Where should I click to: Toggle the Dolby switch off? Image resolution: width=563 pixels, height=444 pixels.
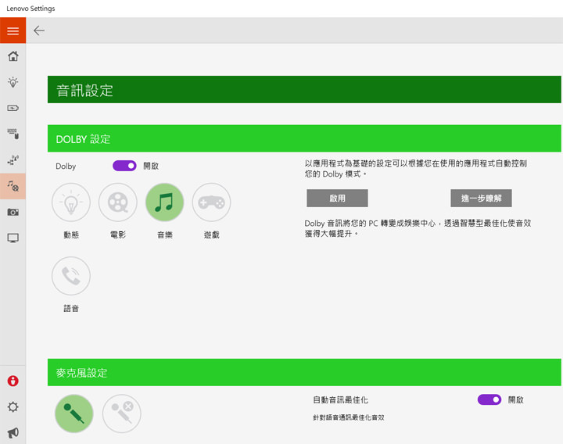click(x=124, y=166)
